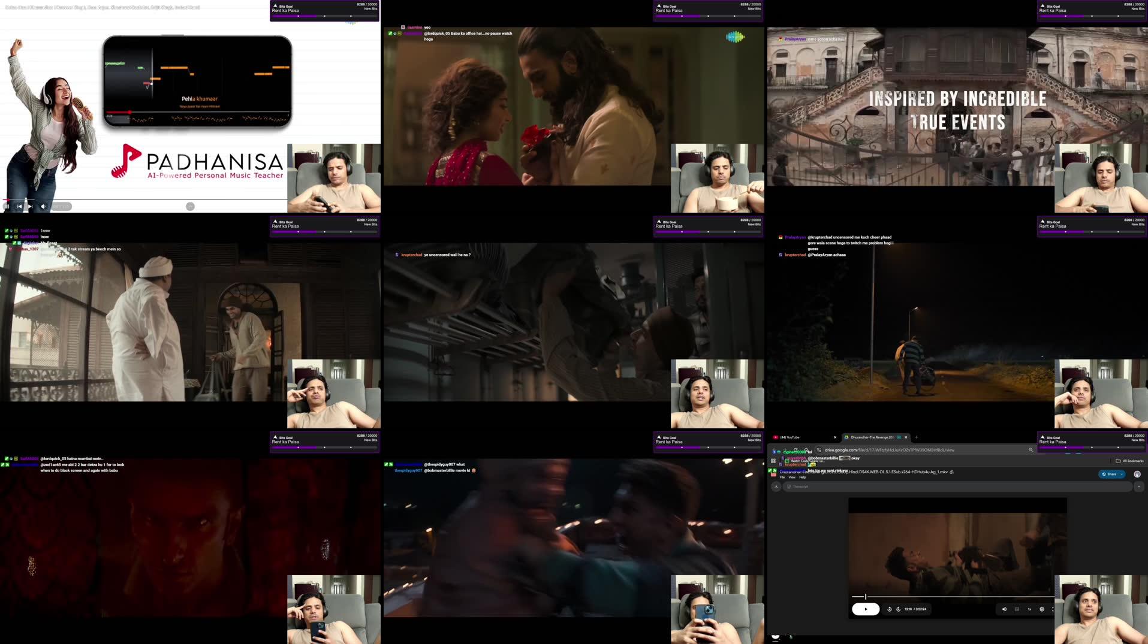Screen dimensions: 1148x644
Task: Click chat line "@lordquick_05 Babu ka office hai"
Action: point(468,36)
